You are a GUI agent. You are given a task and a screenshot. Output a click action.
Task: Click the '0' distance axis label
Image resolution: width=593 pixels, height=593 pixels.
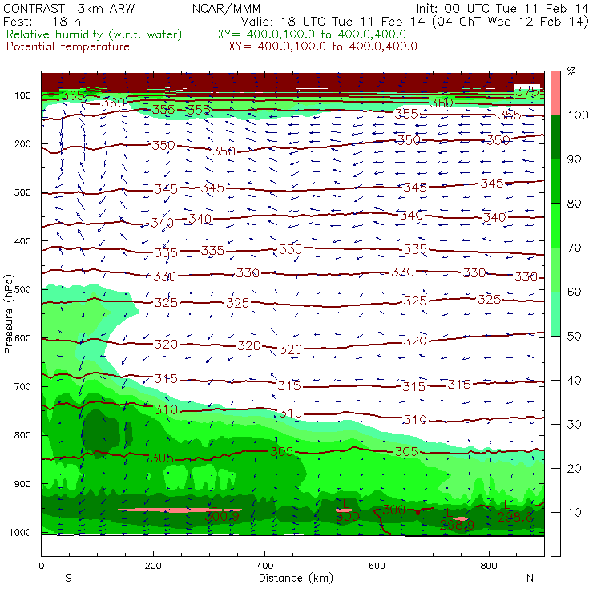pos(41,566)
